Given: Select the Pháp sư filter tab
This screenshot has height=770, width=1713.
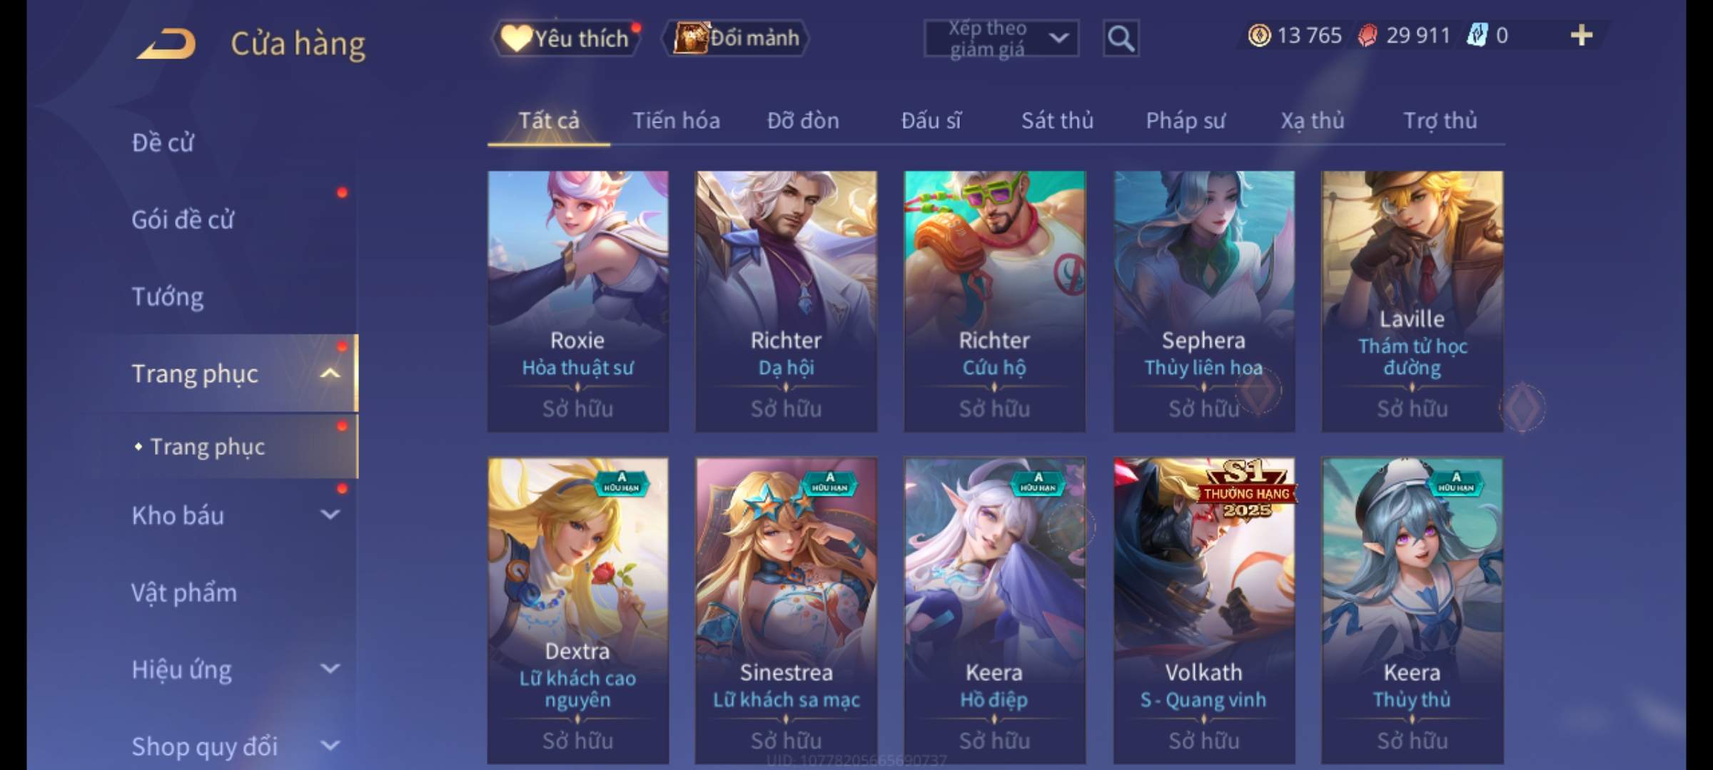Looking at the screenshot, I should [x=1185, y=120].
